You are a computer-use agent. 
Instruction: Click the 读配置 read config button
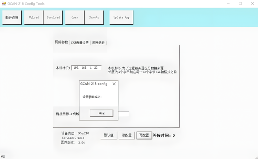tap(127, 135)
